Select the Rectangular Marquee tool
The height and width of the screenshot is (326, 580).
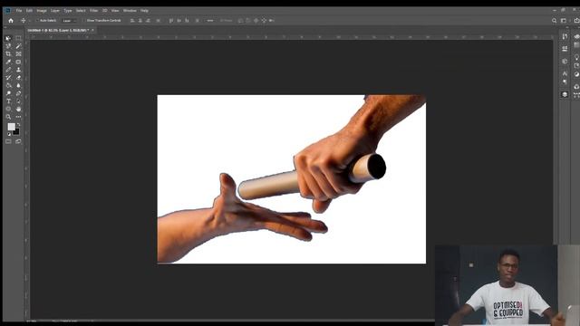18,38
